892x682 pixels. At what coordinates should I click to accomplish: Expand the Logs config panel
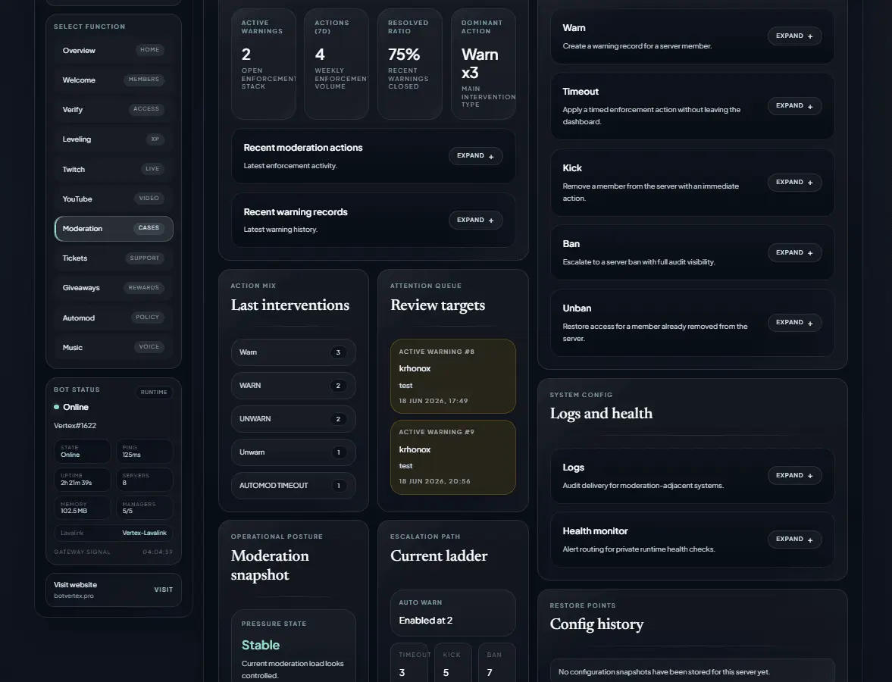pos(794,476)
